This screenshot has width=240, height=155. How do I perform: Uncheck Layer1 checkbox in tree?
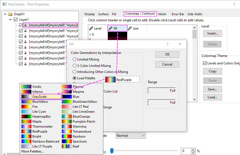click(15, 20)
